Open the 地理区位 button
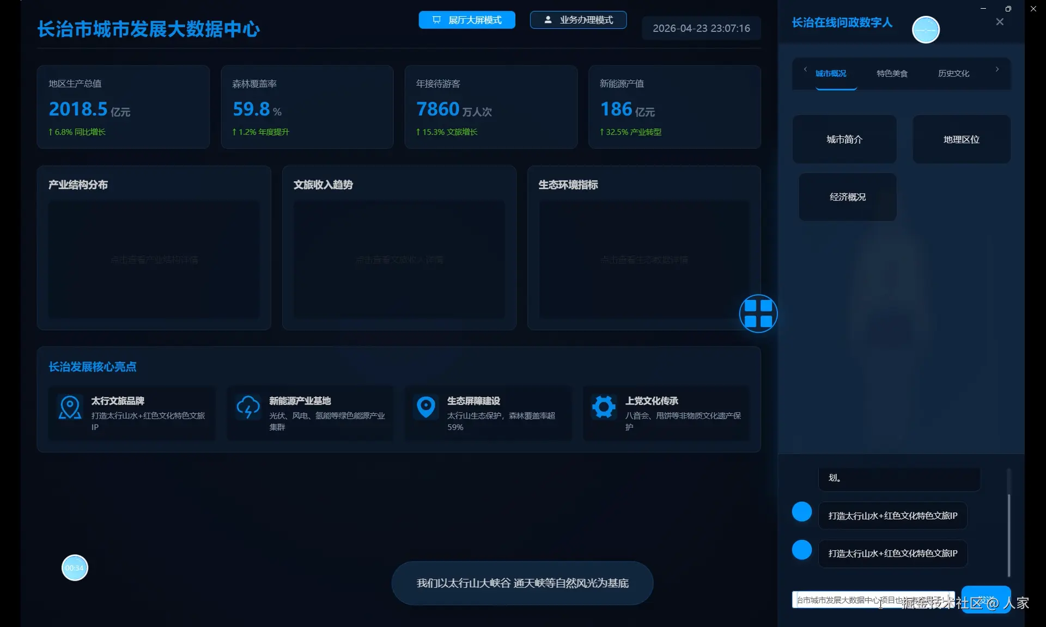Screen dimensions: 1046x627 click(x=961, y=139)
